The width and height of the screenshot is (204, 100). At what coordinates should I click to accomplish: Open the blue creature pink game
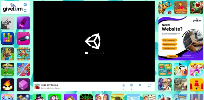click(x=7, y=97)
